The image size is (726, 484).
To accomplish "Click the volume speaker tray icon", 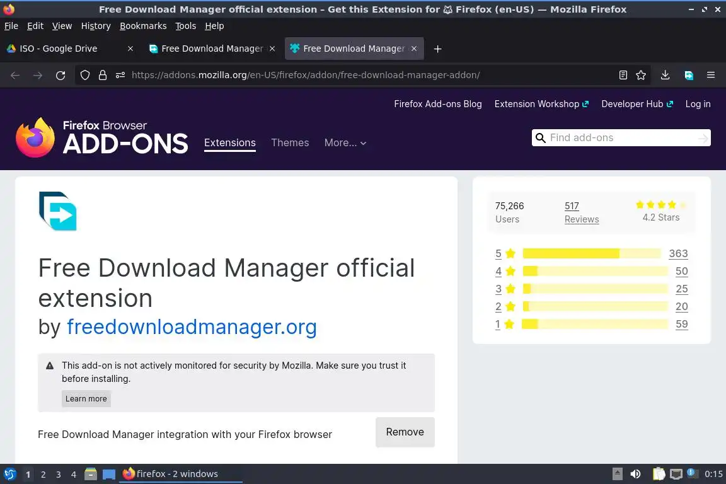I will coord(635,474).
